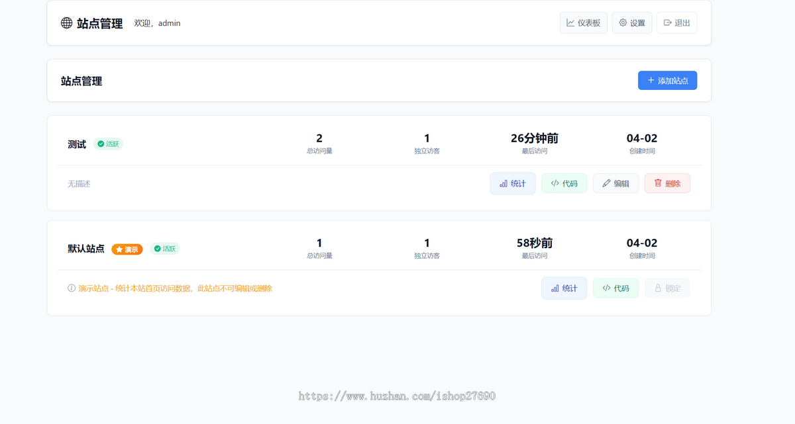Click the 演示站点 orange notice text

click(175, 288)
